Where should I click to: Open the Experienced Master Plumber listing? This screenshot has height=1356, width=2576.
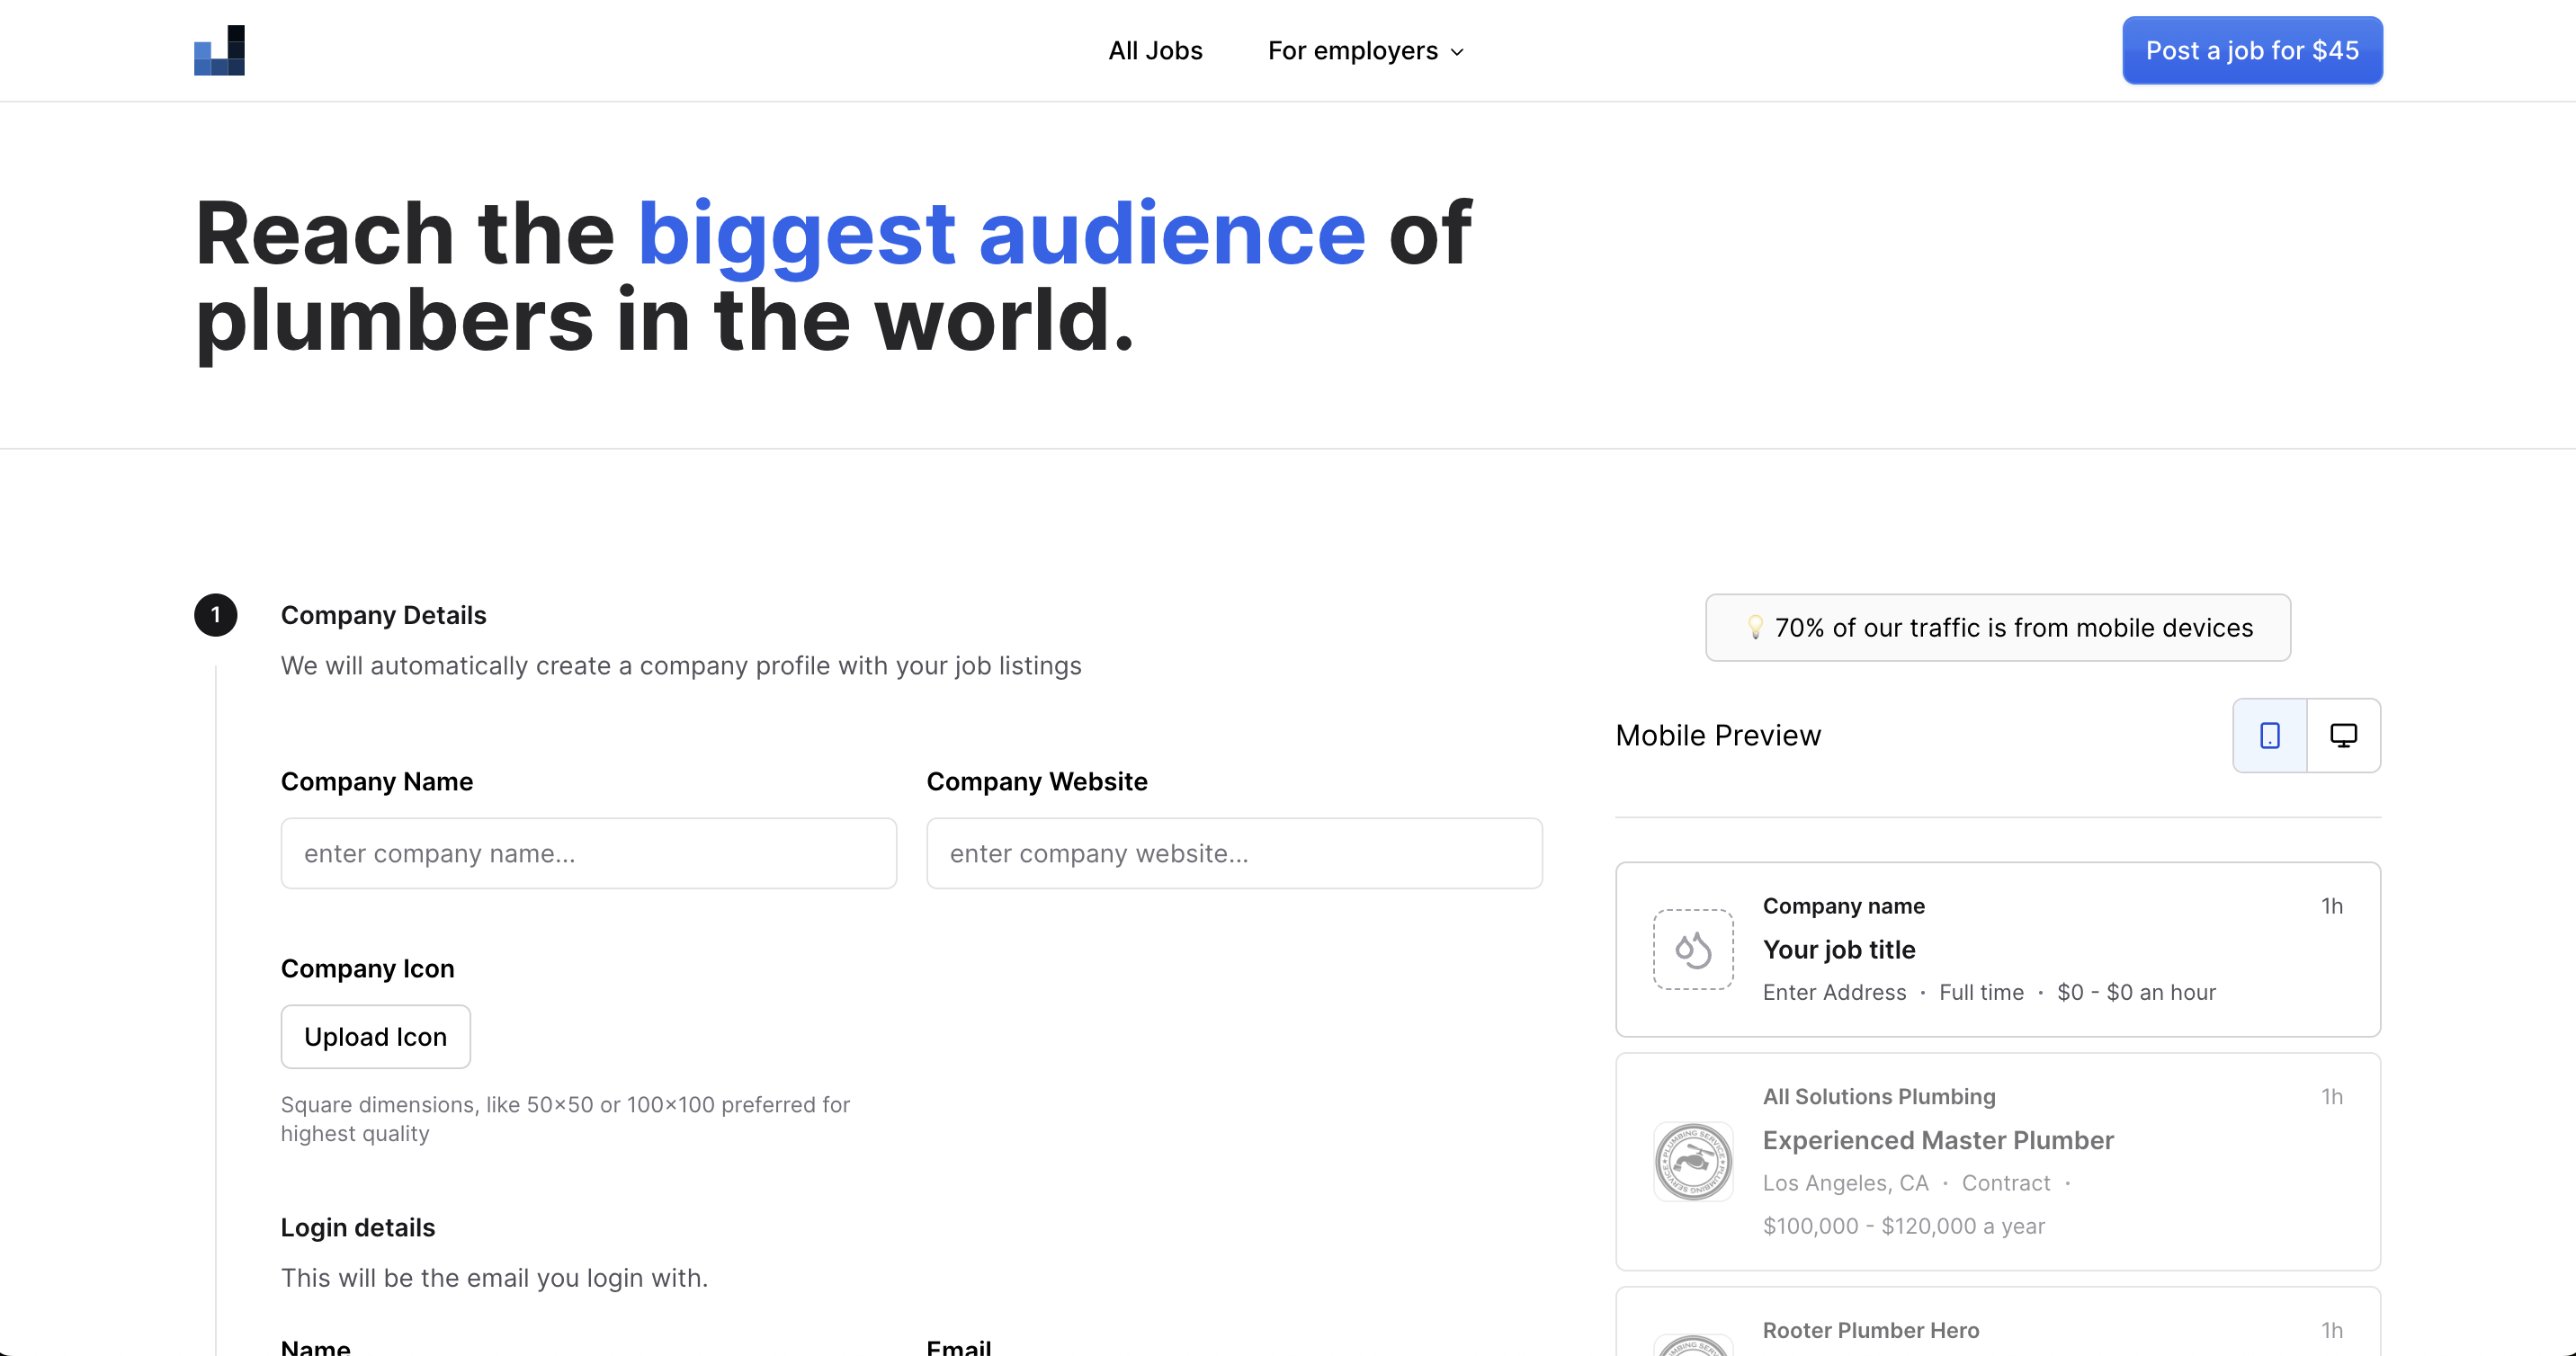click(x=1997, y=1161)
